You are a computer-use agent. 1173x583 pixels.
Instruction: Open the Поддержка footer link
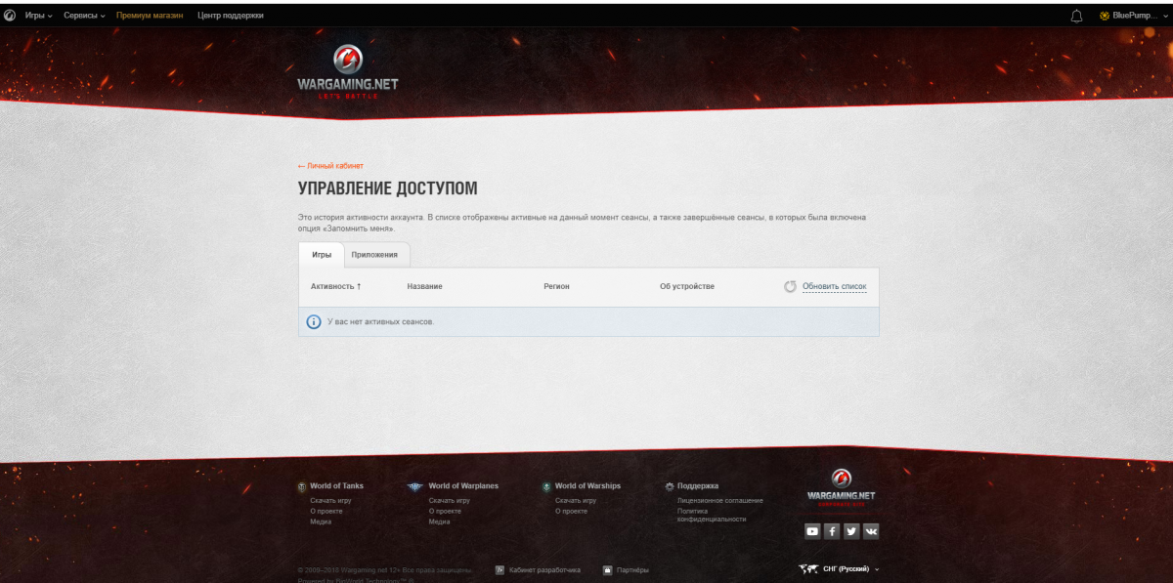coord(698,486)
